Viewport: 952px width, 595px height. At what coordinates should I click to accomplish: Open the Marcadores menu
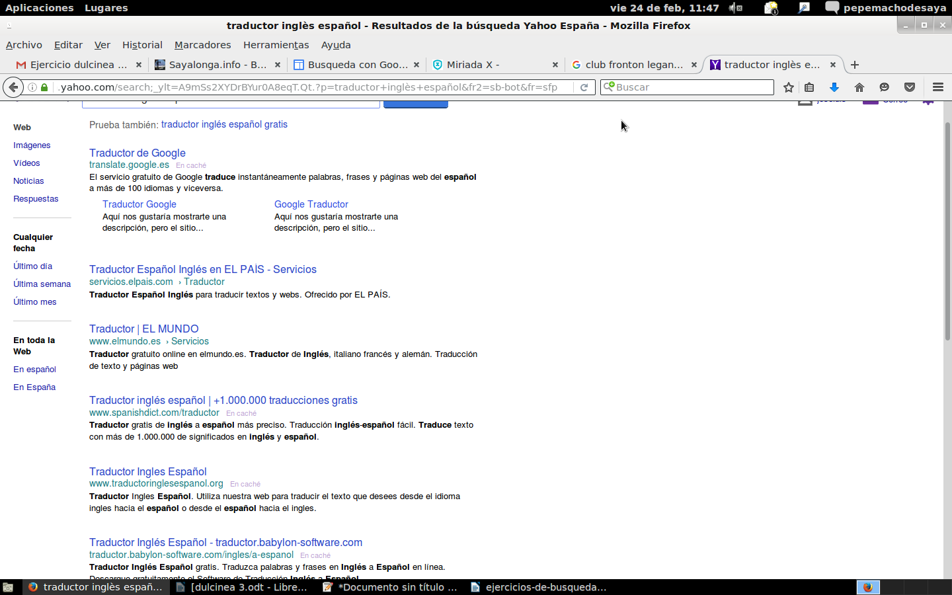(202, 45)
